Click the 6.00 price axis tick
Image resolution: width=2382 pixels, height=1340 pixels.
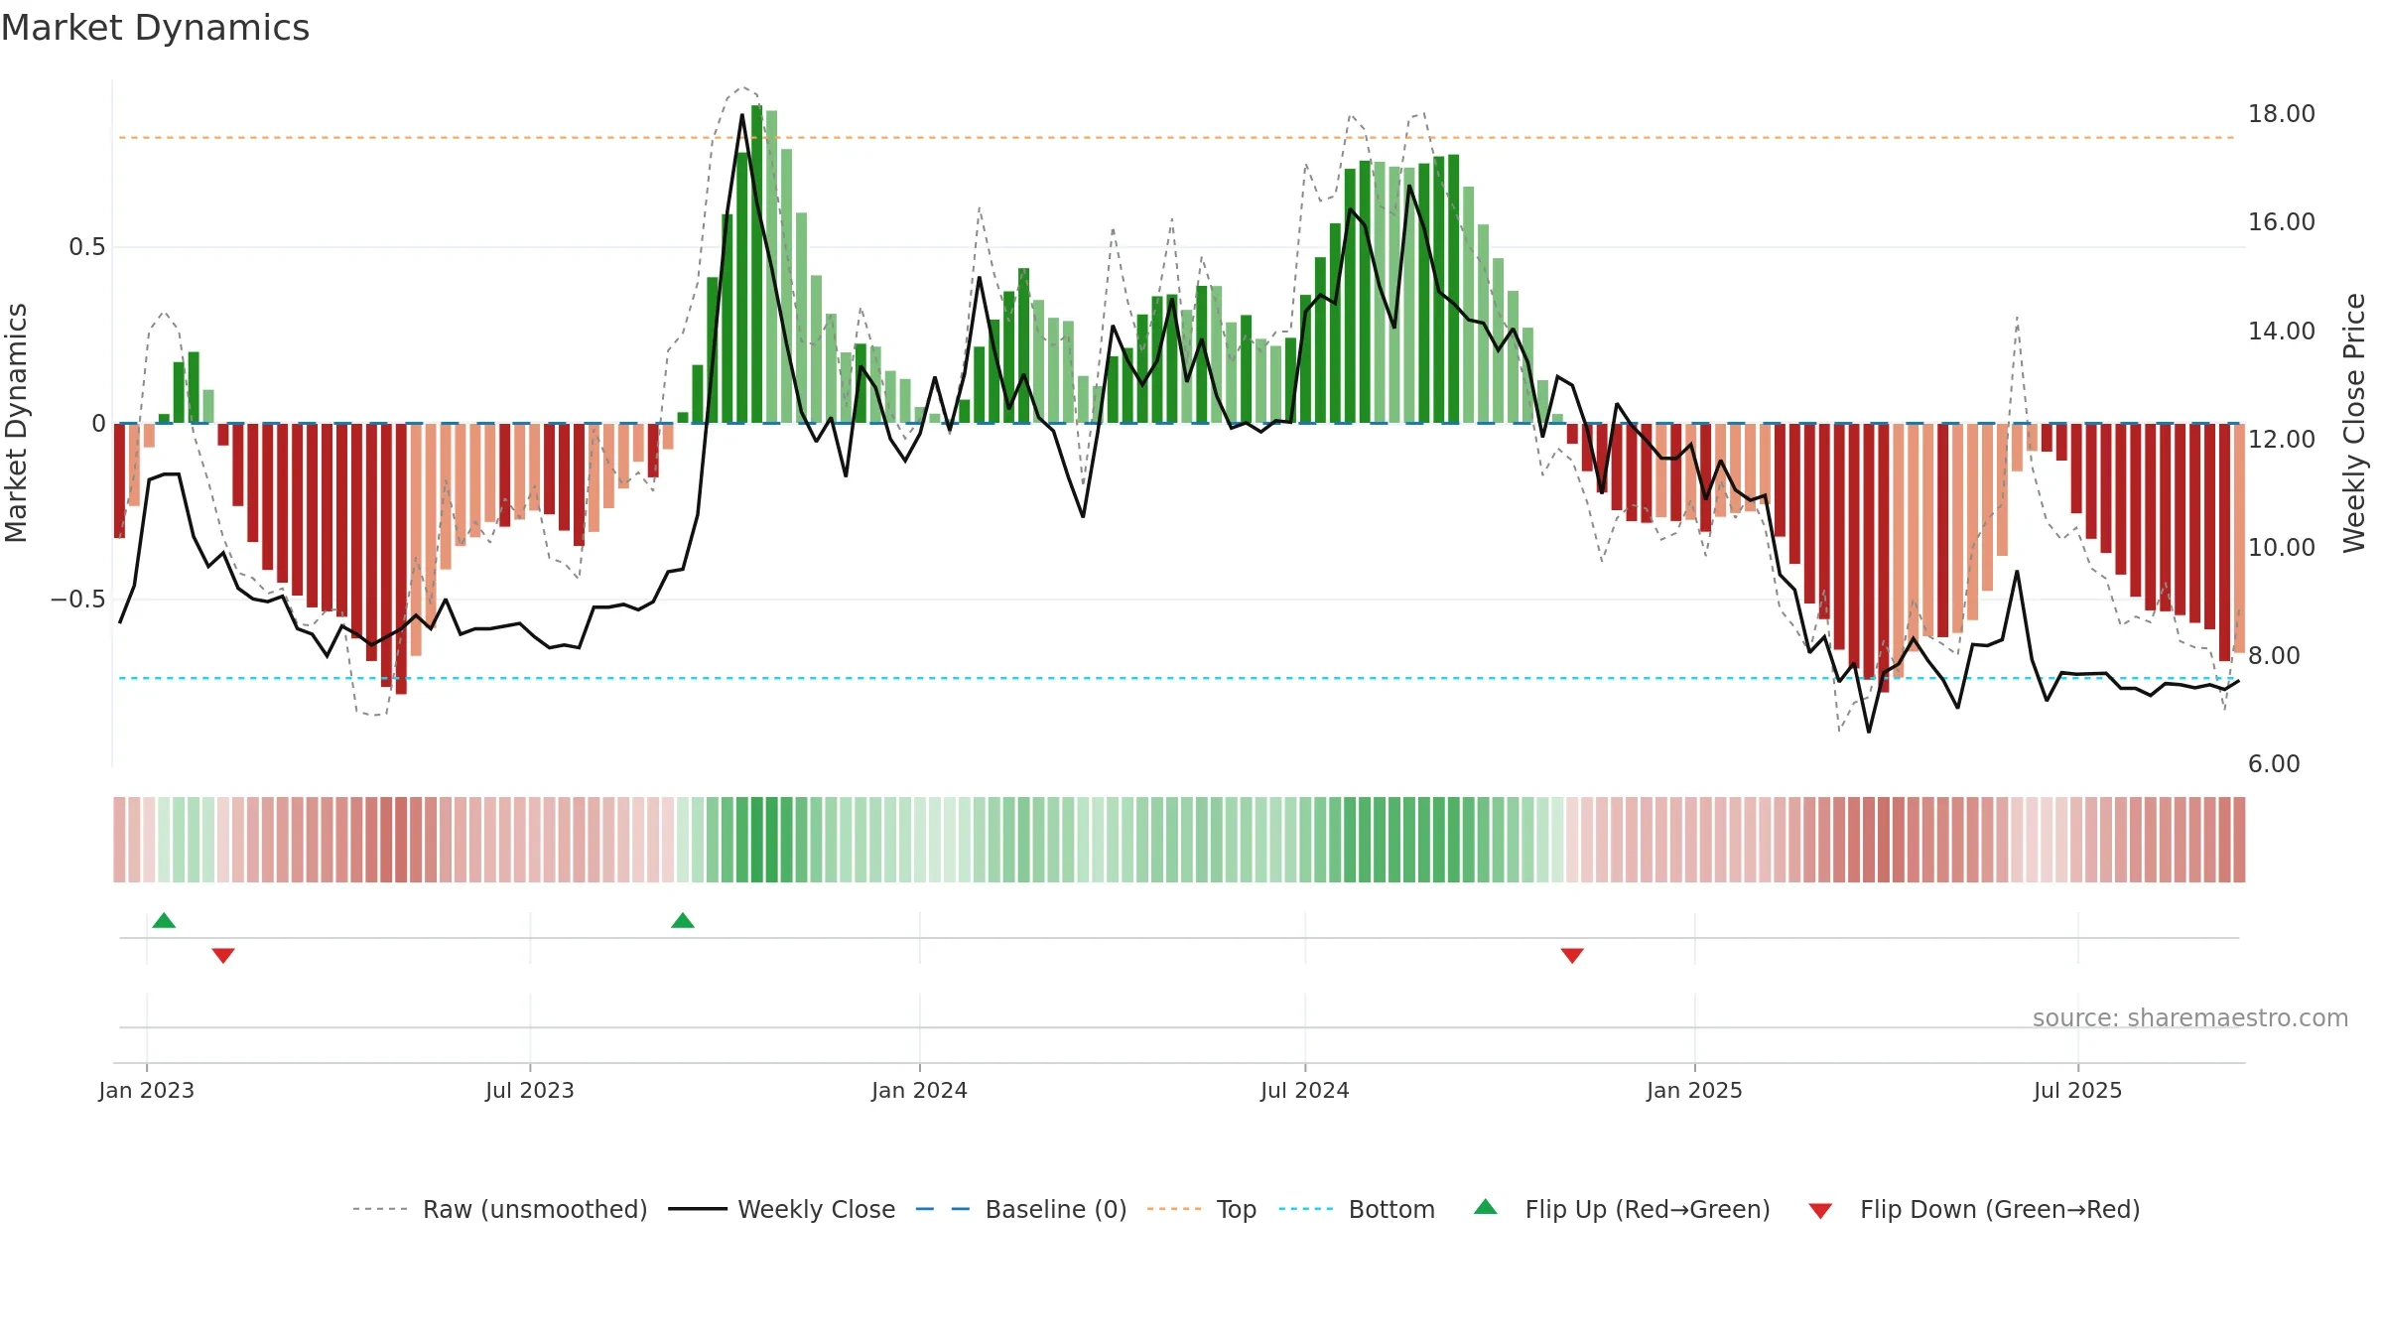click(2274, 763)
